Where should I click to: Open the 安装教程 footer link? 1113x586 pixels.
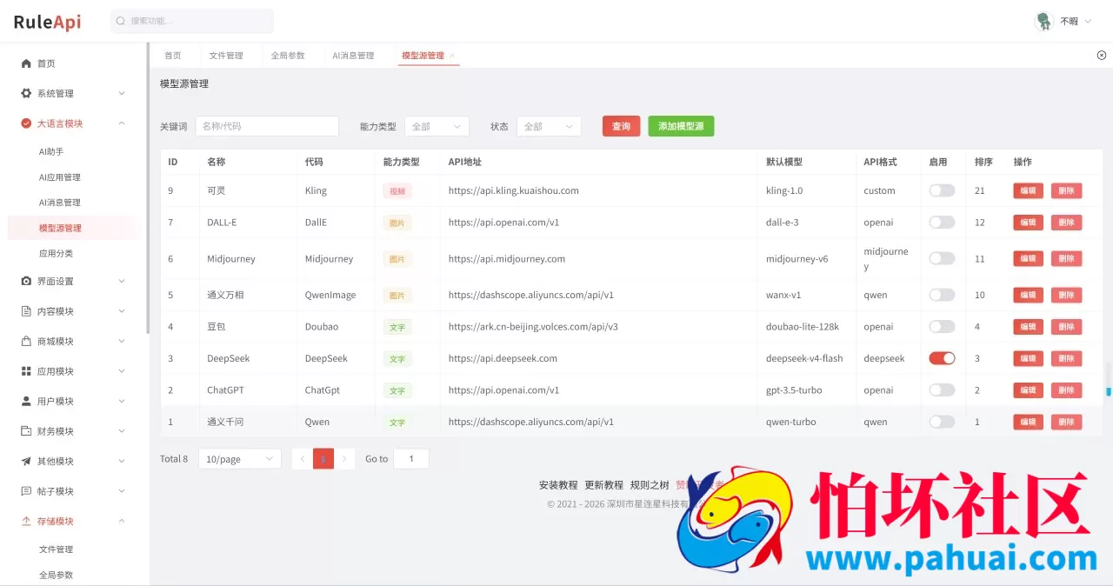[558, 485]
